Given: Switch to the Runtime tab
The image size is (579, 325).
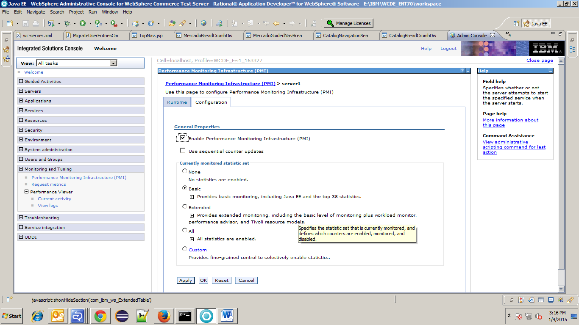Looking at the screenshot, I should tap(177, 102).
